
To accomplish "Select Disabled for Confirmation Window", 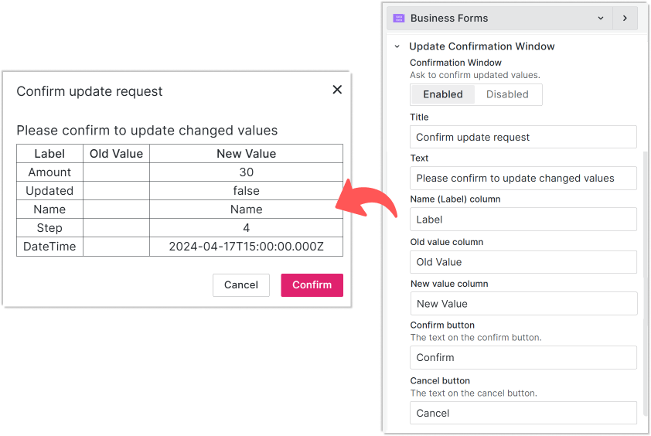I will point(507,94).
